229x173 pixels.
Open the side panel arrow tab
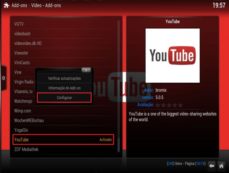point(3,78)
